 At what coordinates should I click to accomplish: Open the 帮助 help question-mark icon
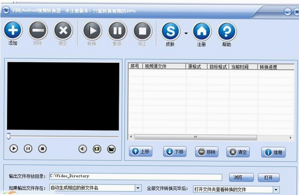click(x=227, y=31)
